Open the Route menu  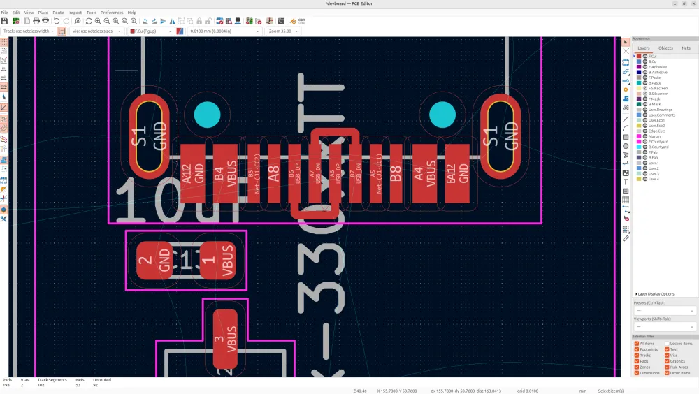tap(58, 13)
